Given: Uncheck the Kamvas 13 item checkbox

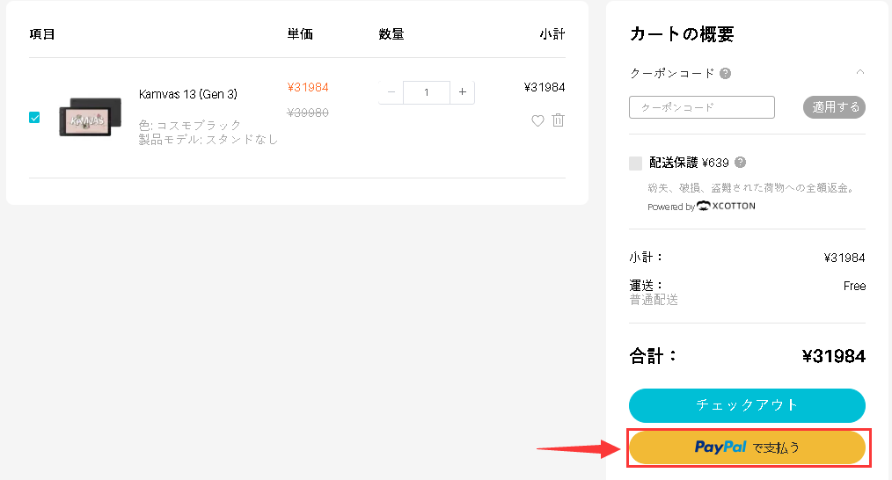Looking at the screenshot, I should [x=34, y=117].
